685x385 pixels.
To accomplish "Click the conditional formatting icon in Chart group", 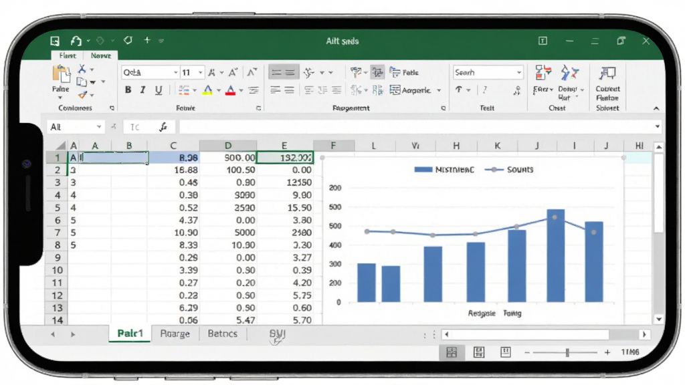I will point(543,74).
